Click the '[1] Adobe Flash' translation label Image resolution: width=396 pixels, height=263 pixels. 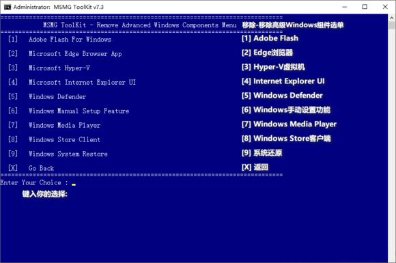point(270,38)
